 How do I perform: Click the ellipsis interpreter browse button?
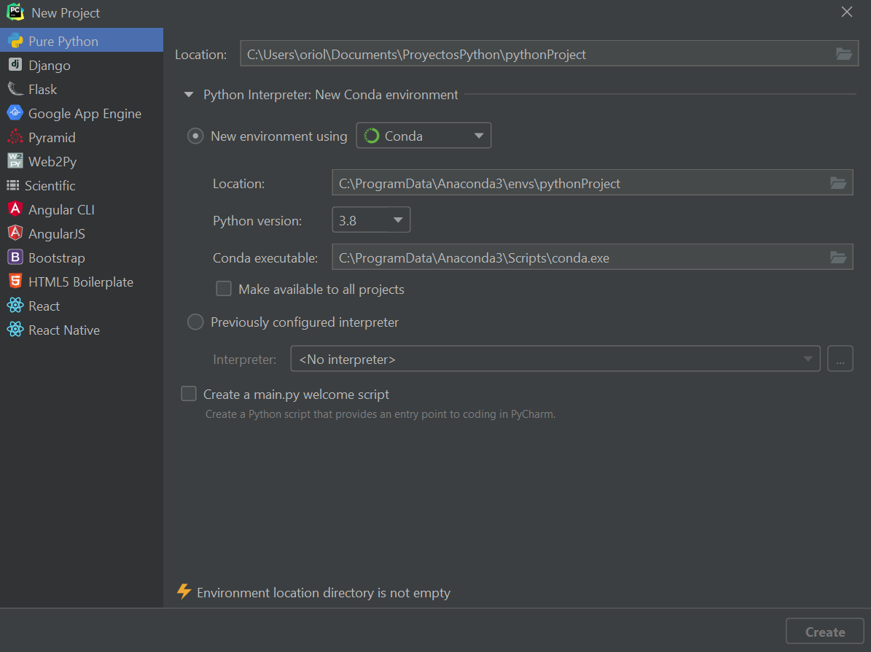tap(840, 359)
